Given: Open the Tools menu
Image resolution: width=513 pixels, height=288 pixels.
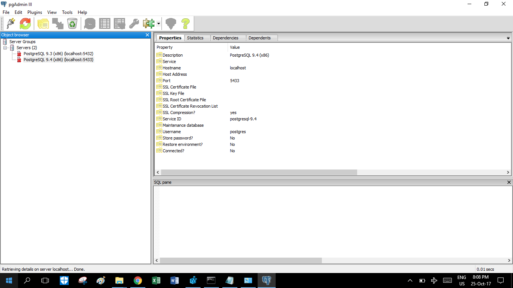Looking at the screenshot, I should coord(67,12).
